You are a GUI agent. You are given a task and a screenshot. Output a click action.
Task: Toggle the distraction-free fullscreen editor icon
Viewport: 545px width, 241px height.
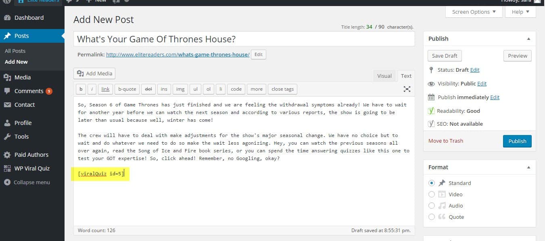tap(407, 89)
